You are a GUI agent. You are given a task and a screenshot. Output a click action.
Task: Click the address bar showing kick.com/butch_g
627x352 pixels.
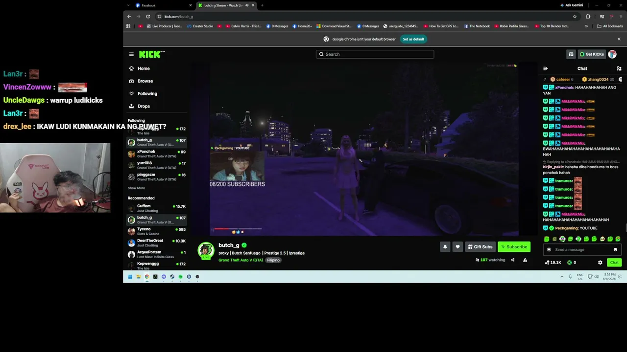coord(367,17)
